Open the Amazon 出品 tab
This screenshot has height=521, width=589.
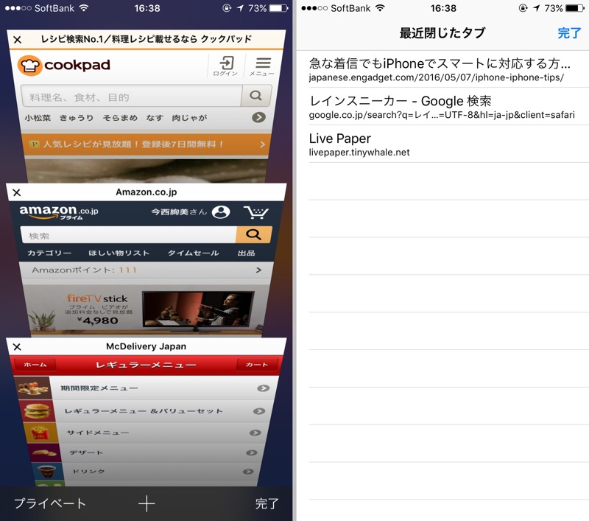coord(246,253)
